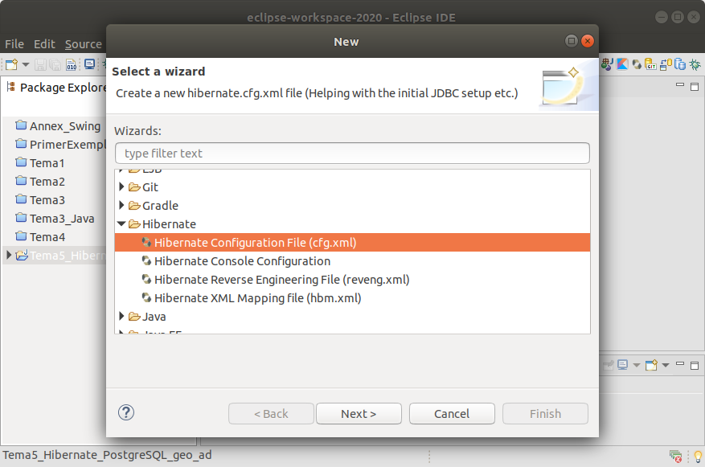The width and height of the screenshot is (705, 467).
Task: Click the 'type filter text' input field
Action: (x=352, y=154)
